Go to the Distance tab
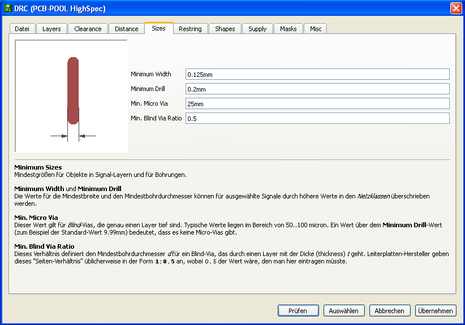The image size is (465, 325). [127, 29]
